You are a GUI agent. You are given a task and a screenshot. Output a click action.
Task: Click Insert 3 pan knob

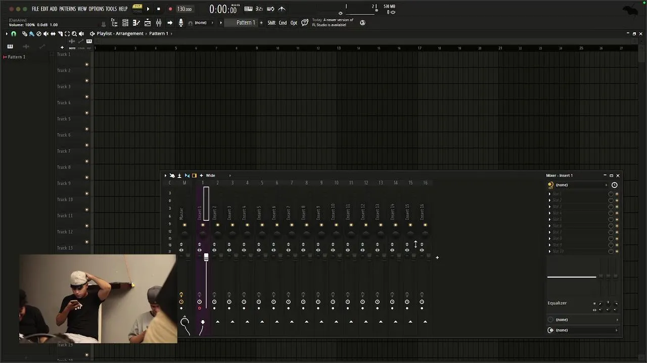coord(232,233)
